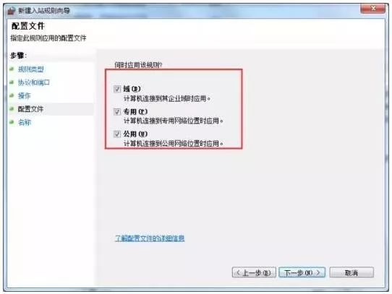Go to the 规则类型 step link

31,69
